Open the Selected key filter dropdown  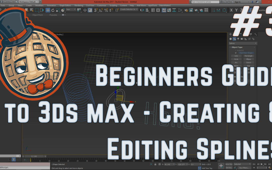pos(242,164)
